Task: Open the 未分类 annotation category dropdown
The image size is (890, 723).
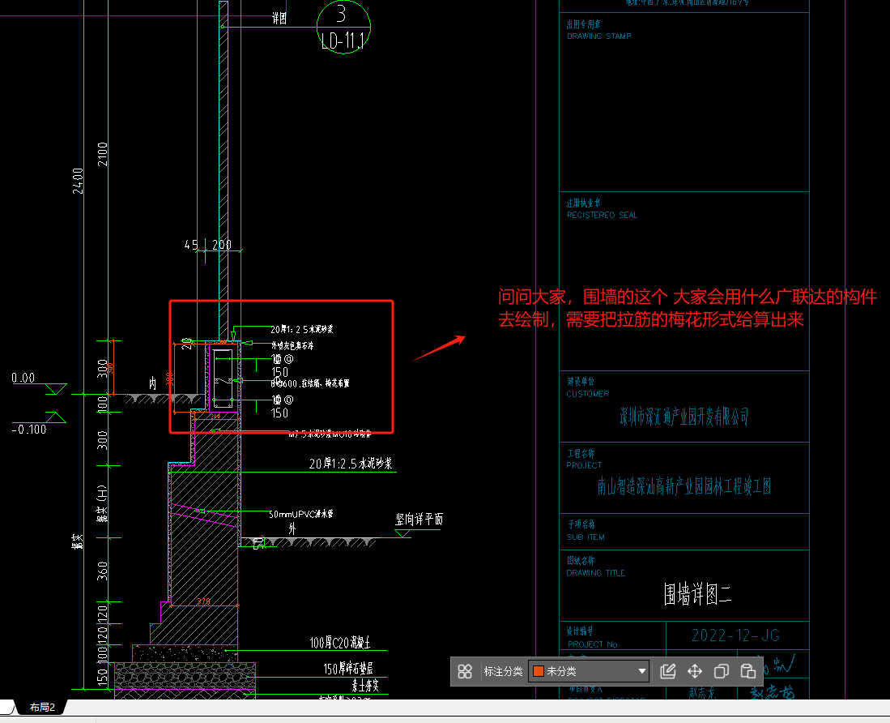Action: pyautogui.click(x=589, y=671)
